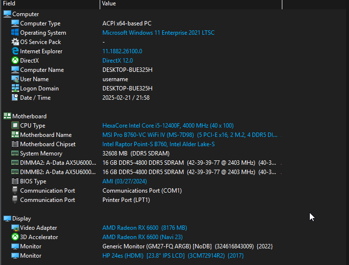Viewport: 349px width, 265px height.
Task: Select the Motherboard section label
Action: (29, 116)
